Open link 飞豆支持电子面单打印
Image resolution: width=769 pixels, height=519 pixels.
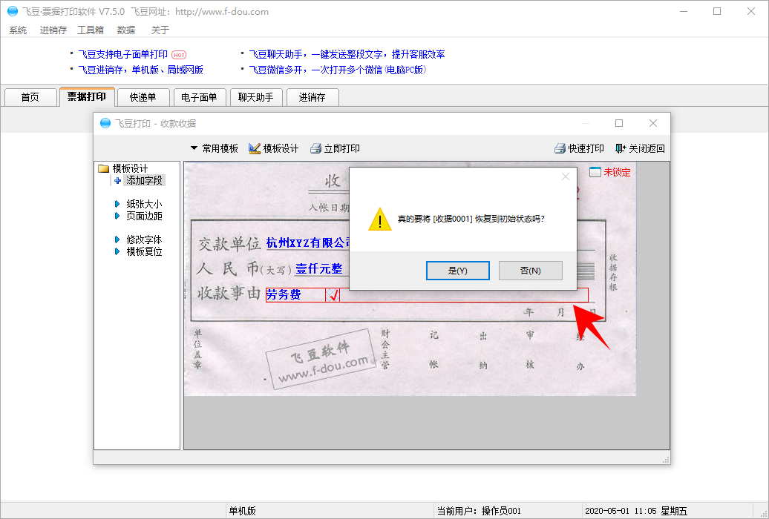pyautogui.click(x=123, y=54)
